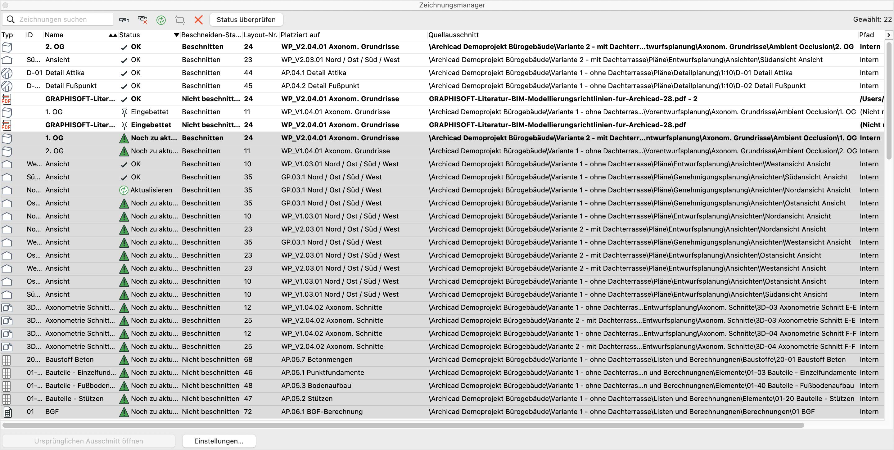Click the vertical scrollbar on the right
Screen dimensions: 894x450
tap(889, 101)
